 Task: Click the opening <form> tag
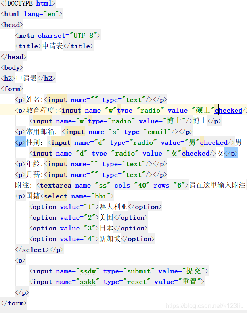coord(12,89)
